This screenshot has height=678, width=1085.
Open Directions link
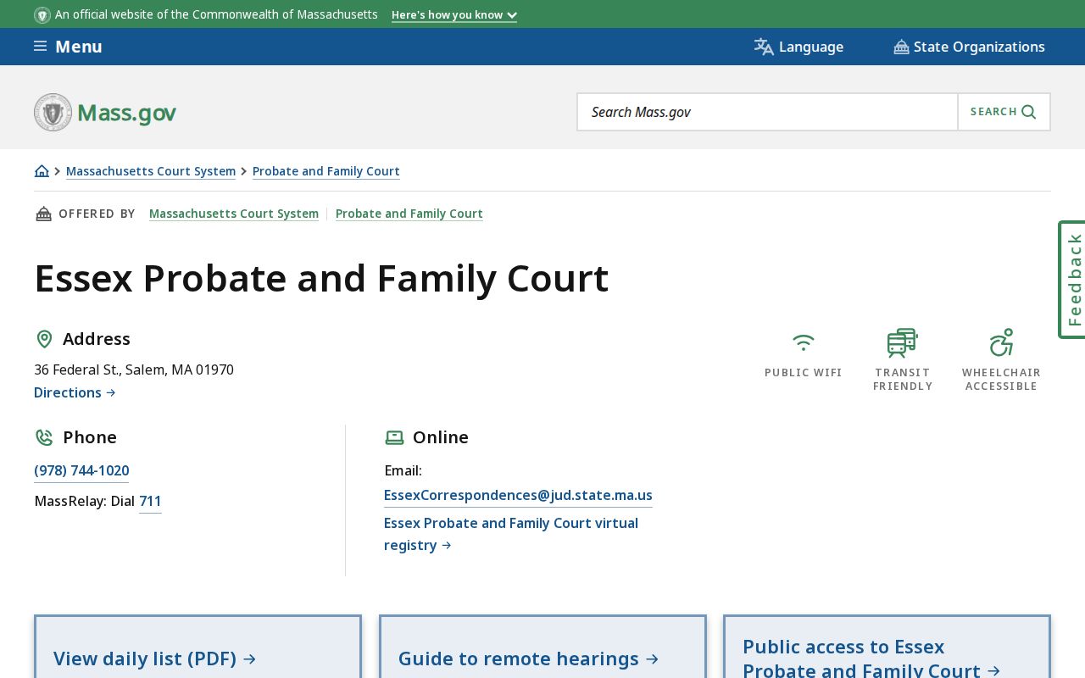(75, 392)
